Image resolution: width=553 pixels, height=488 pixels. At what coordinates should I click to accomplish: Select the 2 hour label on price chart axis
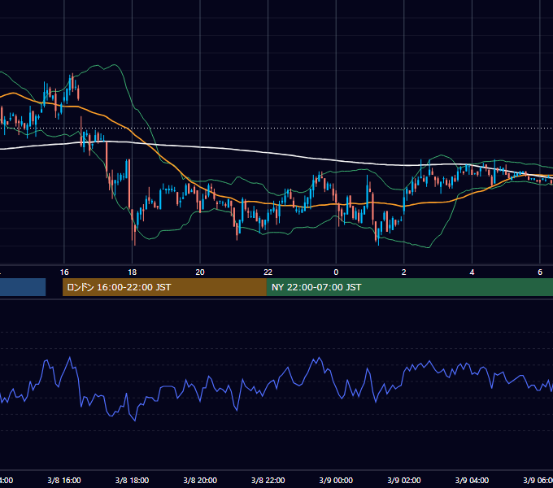click(404, 272)
